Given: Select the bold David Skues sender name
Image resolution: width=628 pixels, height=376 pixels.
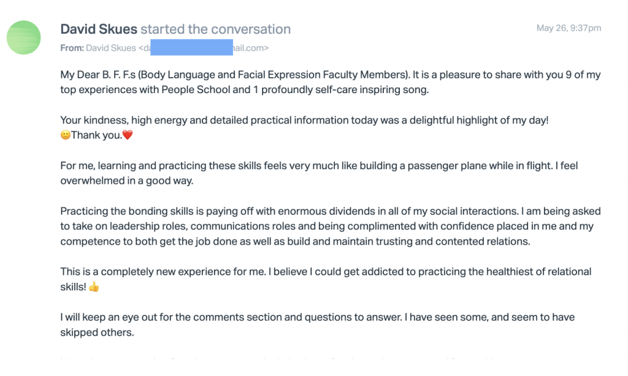Looking at the screenshot, I should (98, 29).
